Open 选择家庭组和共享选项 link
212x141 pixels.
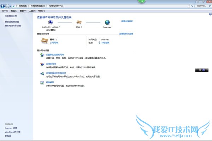click(56, 73)
